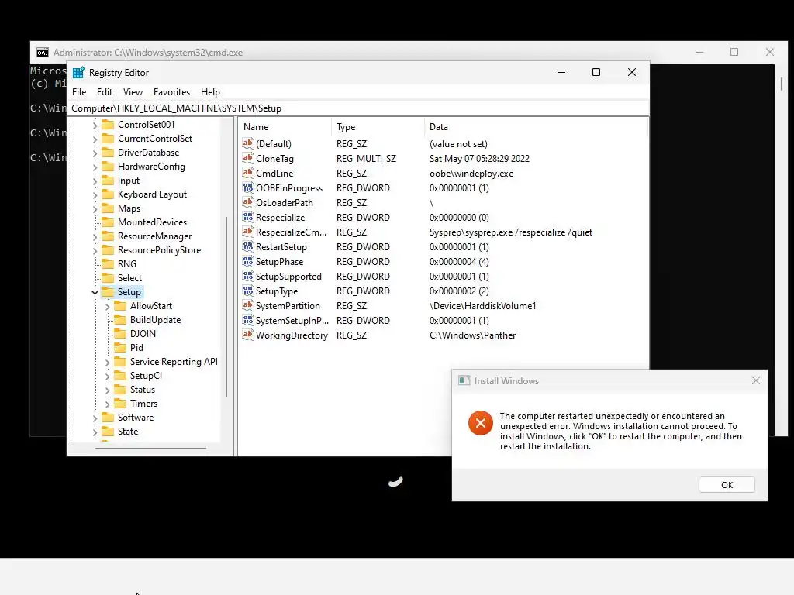
Task: Expand the Timers subkey
Action: pos(107,404)
